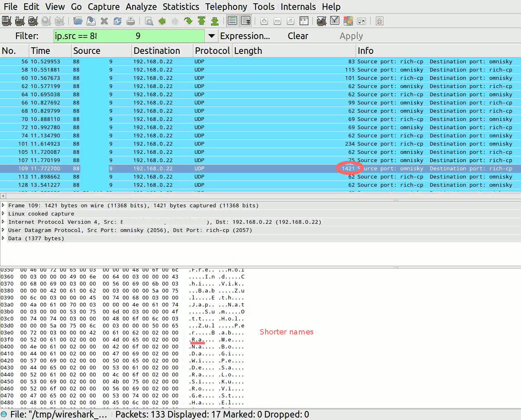Viewport: 521px width, 420px height.
Task: Click the find packet magnifier icon
Action: pos(149,21)
